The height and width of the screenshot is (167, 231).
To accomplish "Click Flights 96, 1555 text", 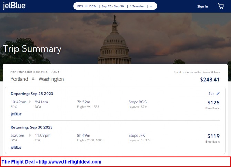I will click(x=88, y=107).
